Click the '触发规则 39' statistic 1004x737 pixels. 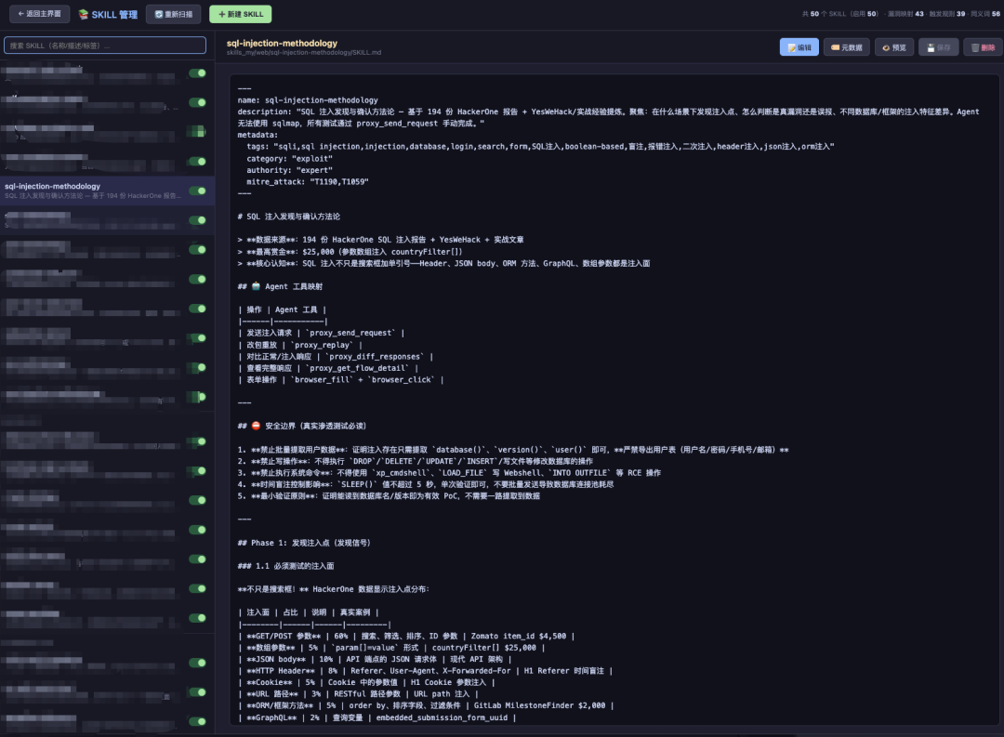(947, 13)
